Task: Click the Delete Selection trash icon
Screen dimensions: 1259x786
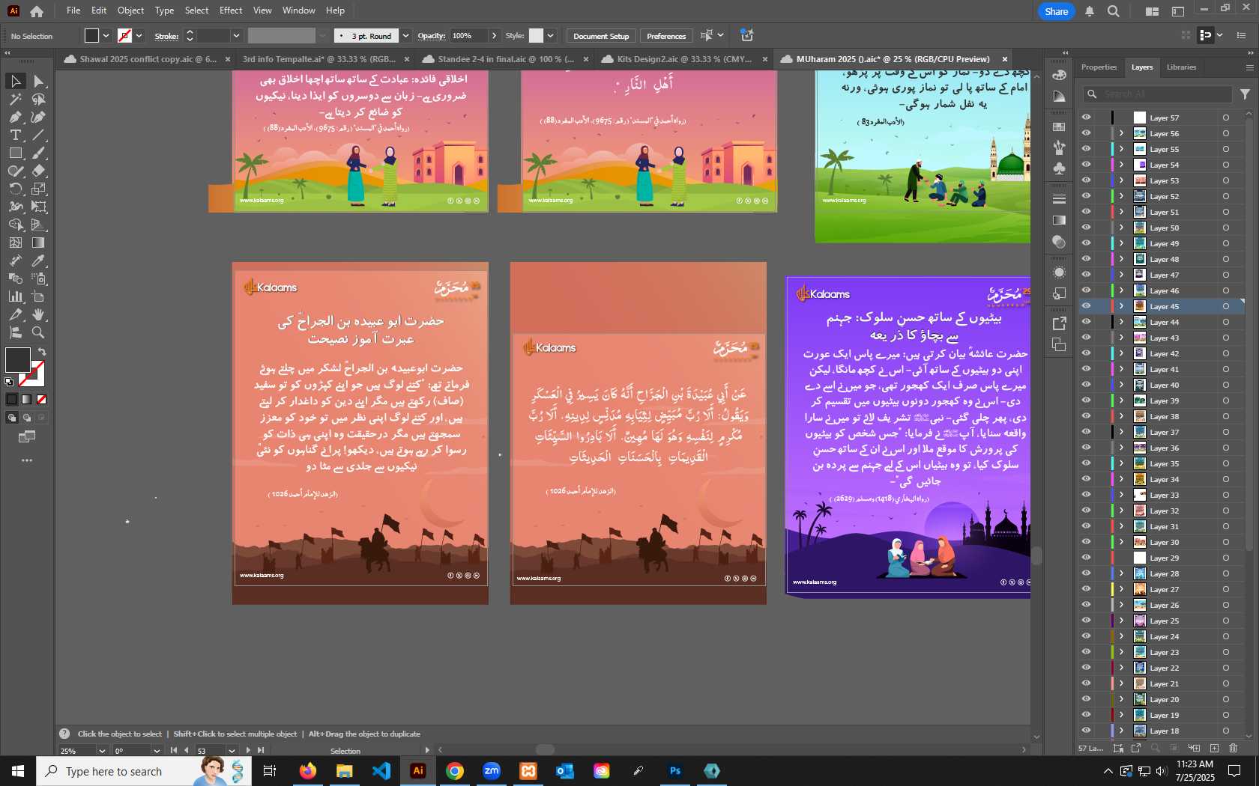Action: (x=1234, y=748)
